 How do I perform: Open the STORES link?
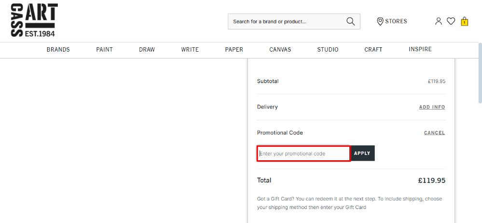396,21
